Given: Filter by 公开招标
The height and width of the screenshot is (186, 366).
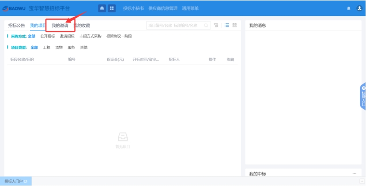Looking at the screenshot, I should tap(48, 36).
